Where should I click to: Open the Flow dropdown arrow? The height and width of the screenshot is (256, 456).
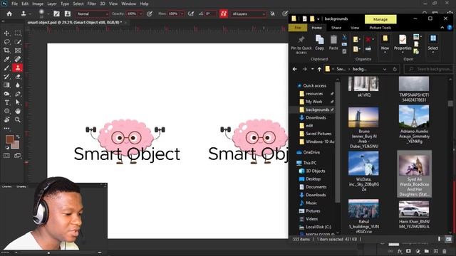[x=182, y=14]
